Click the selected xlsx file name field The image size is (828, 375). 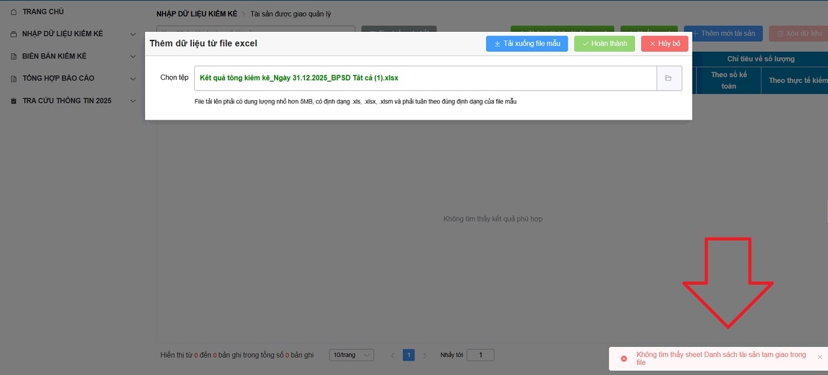click(425, 78)
